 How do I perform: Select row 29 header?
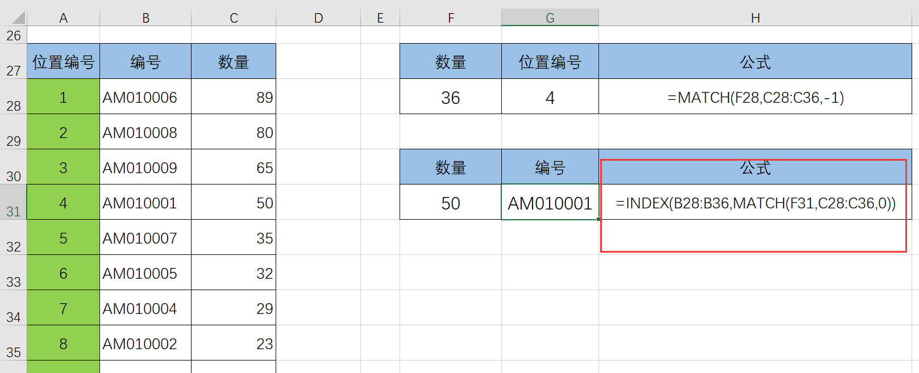[14, 132]
